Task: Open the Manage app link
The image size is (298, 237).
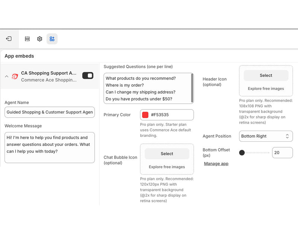Action: (x=216, y=164)
